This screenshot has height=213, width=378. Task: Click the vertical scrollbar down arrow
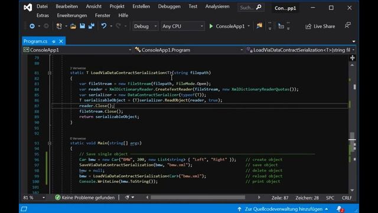pyautogui.click(x=352, y=191)
